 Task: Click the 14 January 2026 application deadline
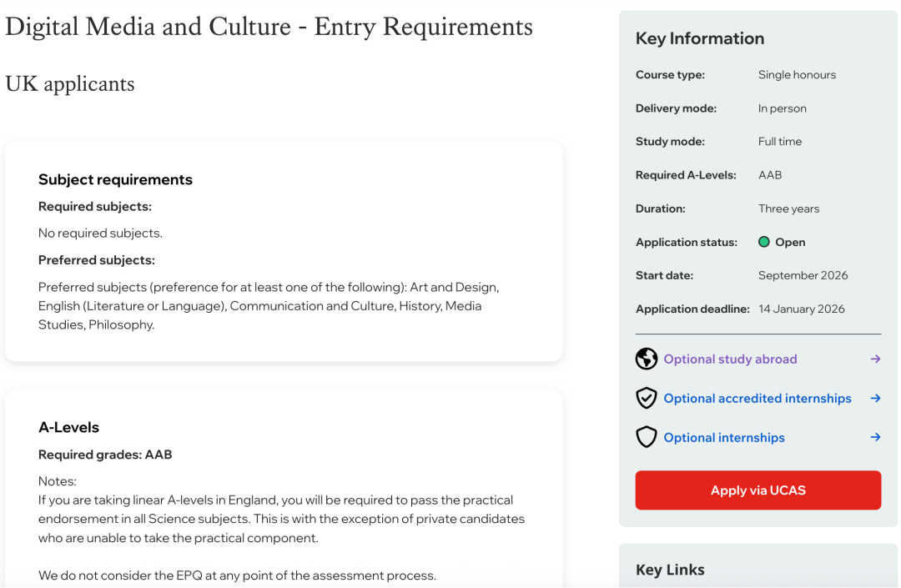(801, 309)
